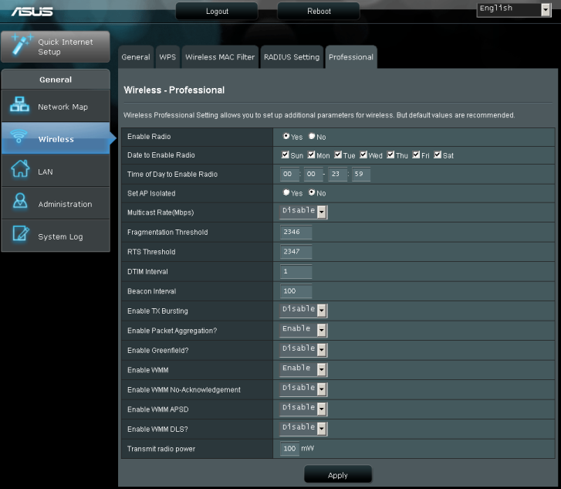
Task: Select Yes for Set AP Isolated
Action: tap(286, 192)
